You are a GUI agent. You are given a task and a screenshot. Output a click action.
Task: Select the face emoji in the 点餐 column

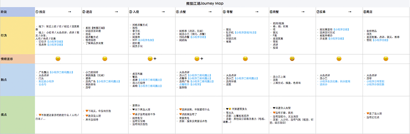[197, 59]
